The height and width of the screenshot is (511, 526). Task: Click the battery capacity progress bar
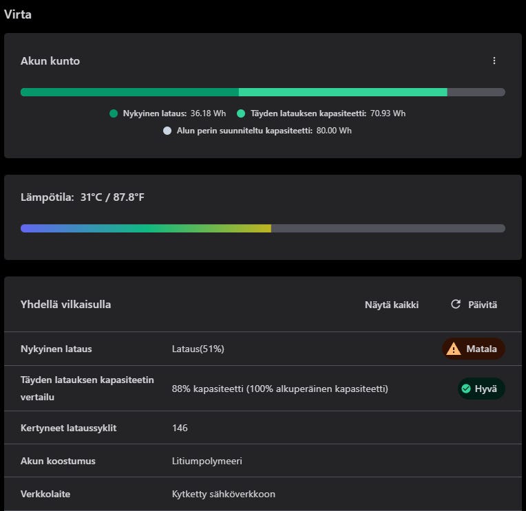[x=262, y=92]
